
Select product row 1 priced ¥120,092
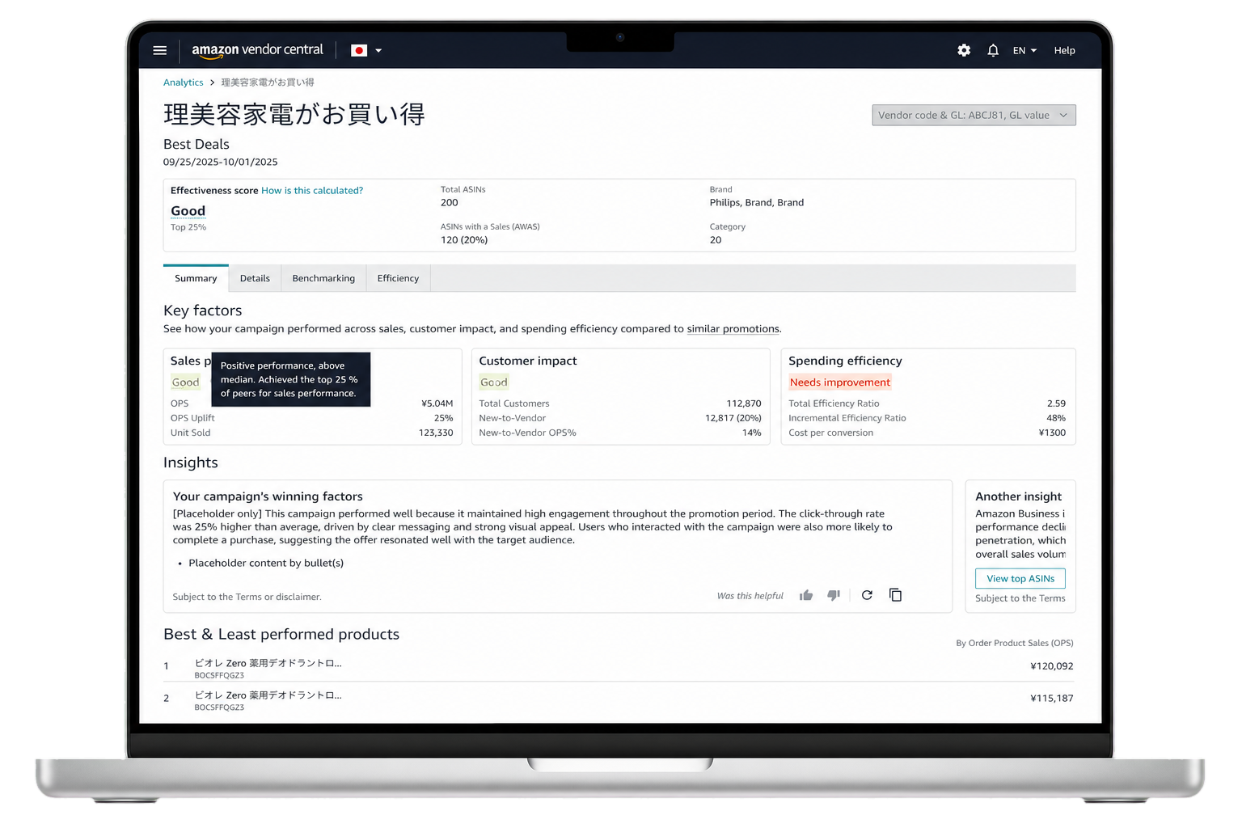click(619, 666)
